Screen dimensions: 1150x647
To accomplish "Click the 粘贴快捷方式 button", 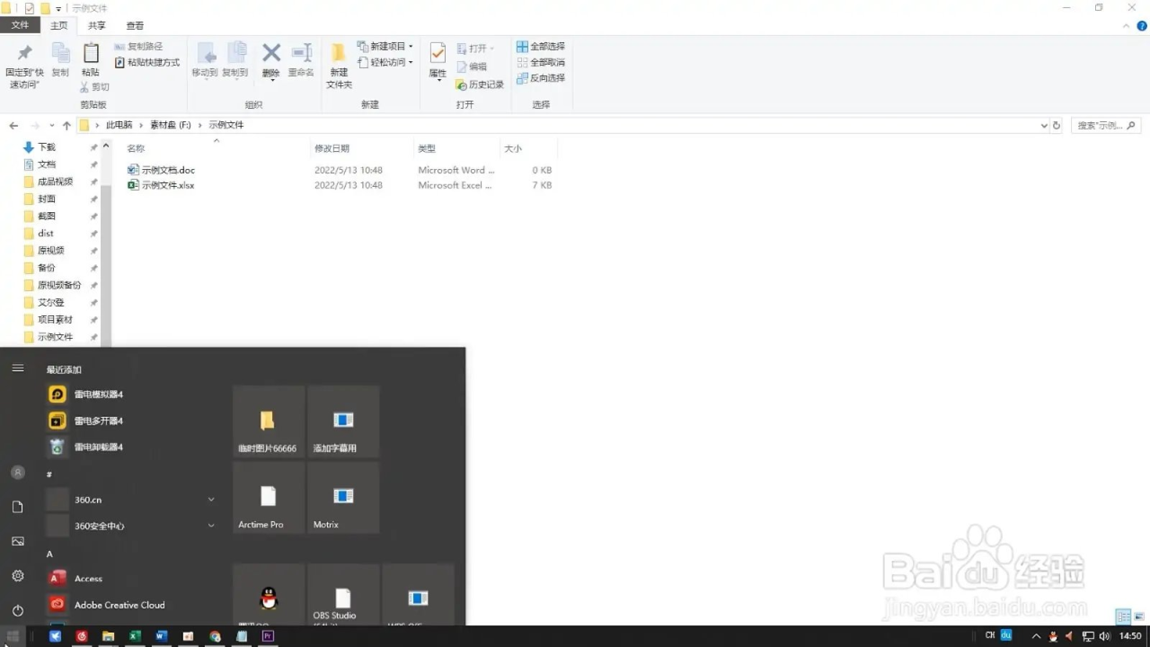I will pyautogui.click(x=147, y=63).
